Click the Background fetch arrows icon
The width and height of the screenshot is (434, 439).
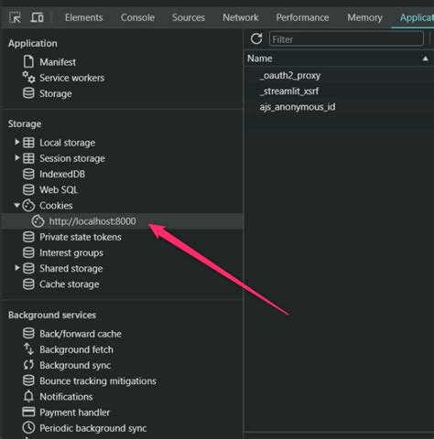(x=28, y=349)
